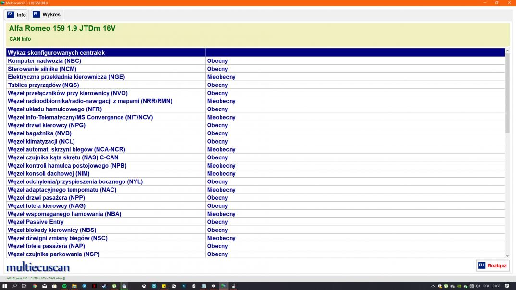Open Spotify from the taskbar
Screen dimensions: 516x290
coord(64,286)
